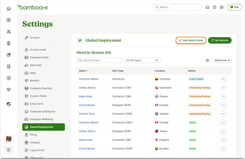Open the Files document icon in sidebar
The height and width of the screenshot is (159, 245).
[8, 66]
